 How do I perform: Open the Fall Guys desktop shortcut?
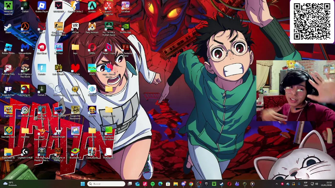[x=59, y=49]
